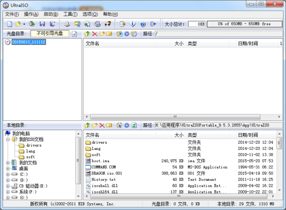
Task: Click the green Refresh icon in local toolbar
Action: coord(134,125)
